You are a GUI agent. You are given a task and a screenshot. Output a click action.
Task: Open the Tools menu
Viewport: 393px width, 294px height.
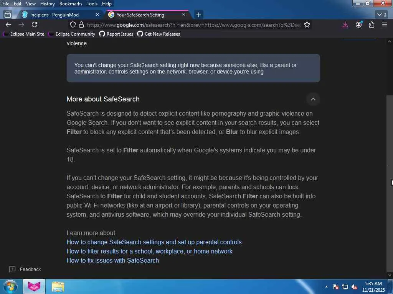pyautogui.click(x=92, y=4)
